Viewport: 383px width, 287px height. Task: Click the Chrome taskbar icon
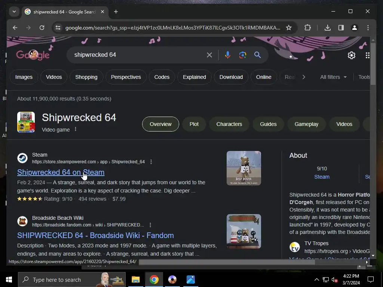154,280
